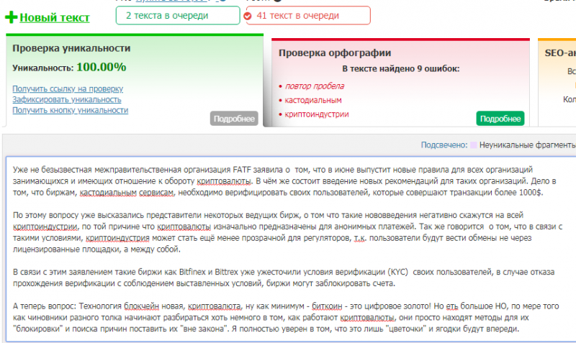Click 'Получить кнопку уникальности' link
Screen dimensions: 576x343
pyautogui.click(x=70, y=110)
